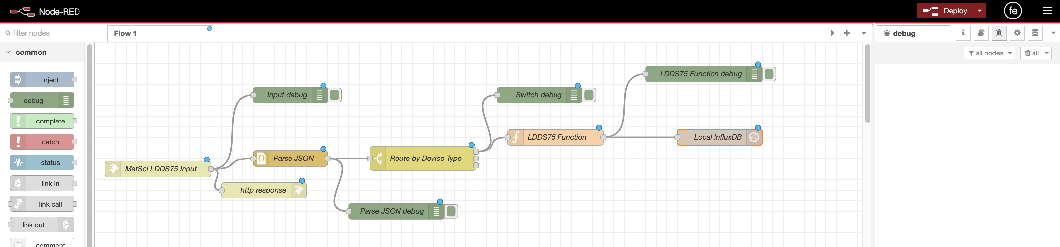Select the http response node

[x=264, y=191]
